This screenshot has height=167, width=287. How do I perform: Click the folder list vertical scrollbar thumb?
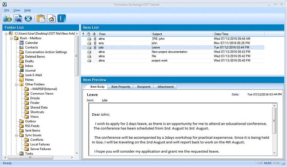point(77,56)
